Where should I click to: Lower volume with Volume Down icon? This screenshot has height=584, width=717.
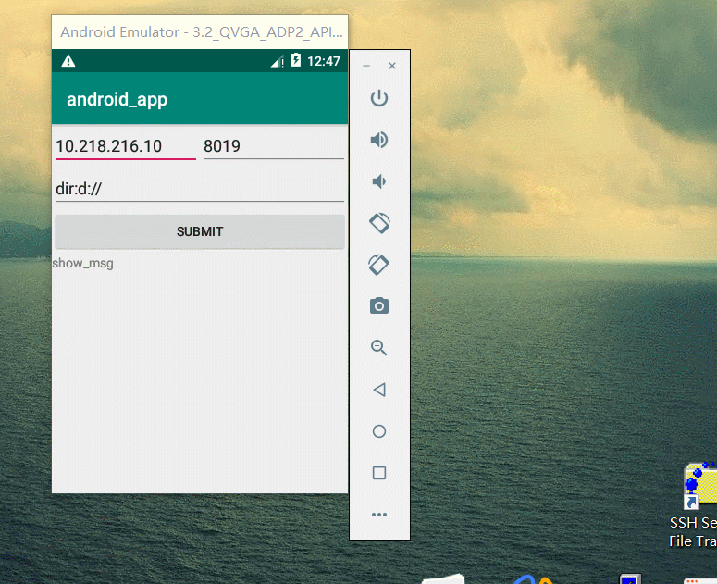click(379, 181)
